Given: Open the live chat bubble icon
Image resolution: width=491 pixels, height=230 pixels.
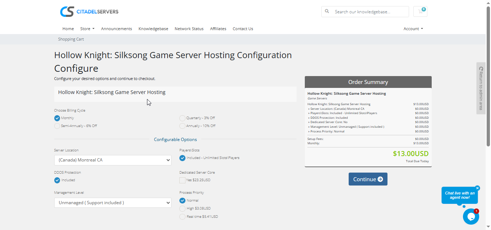Looking at the screenshot, I should [471, 216].
